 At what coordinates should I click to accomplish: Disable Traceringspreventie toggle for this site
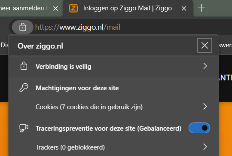tap(199, 128)
